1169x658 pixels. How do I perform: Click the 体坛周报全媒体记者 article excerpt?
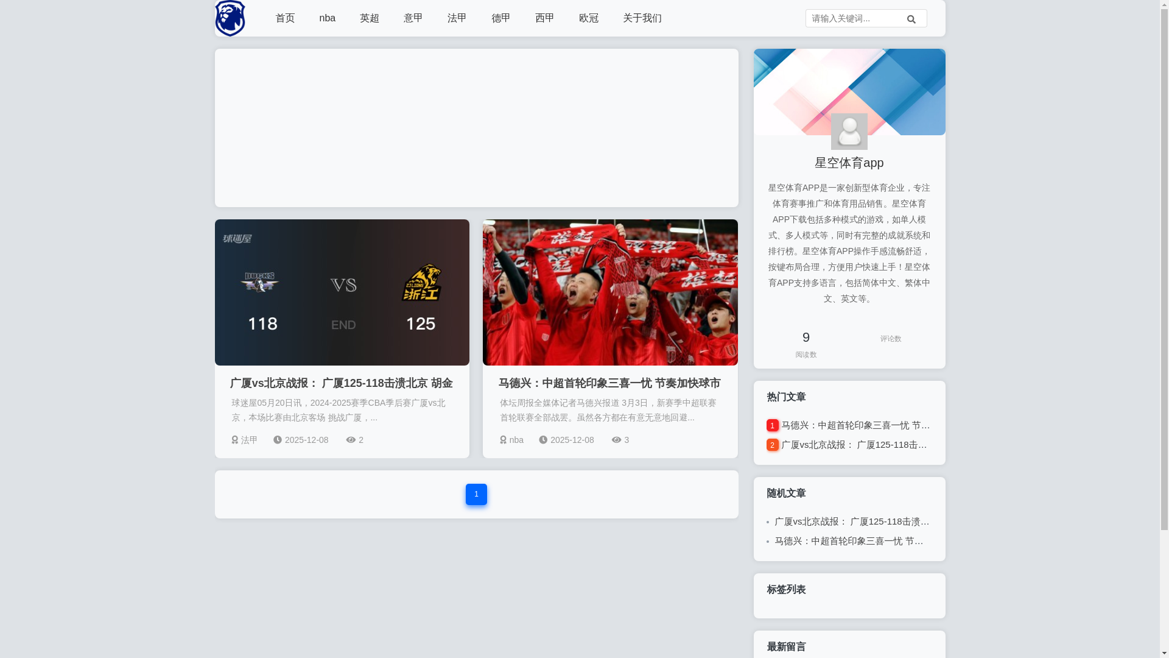pos(608,410)
